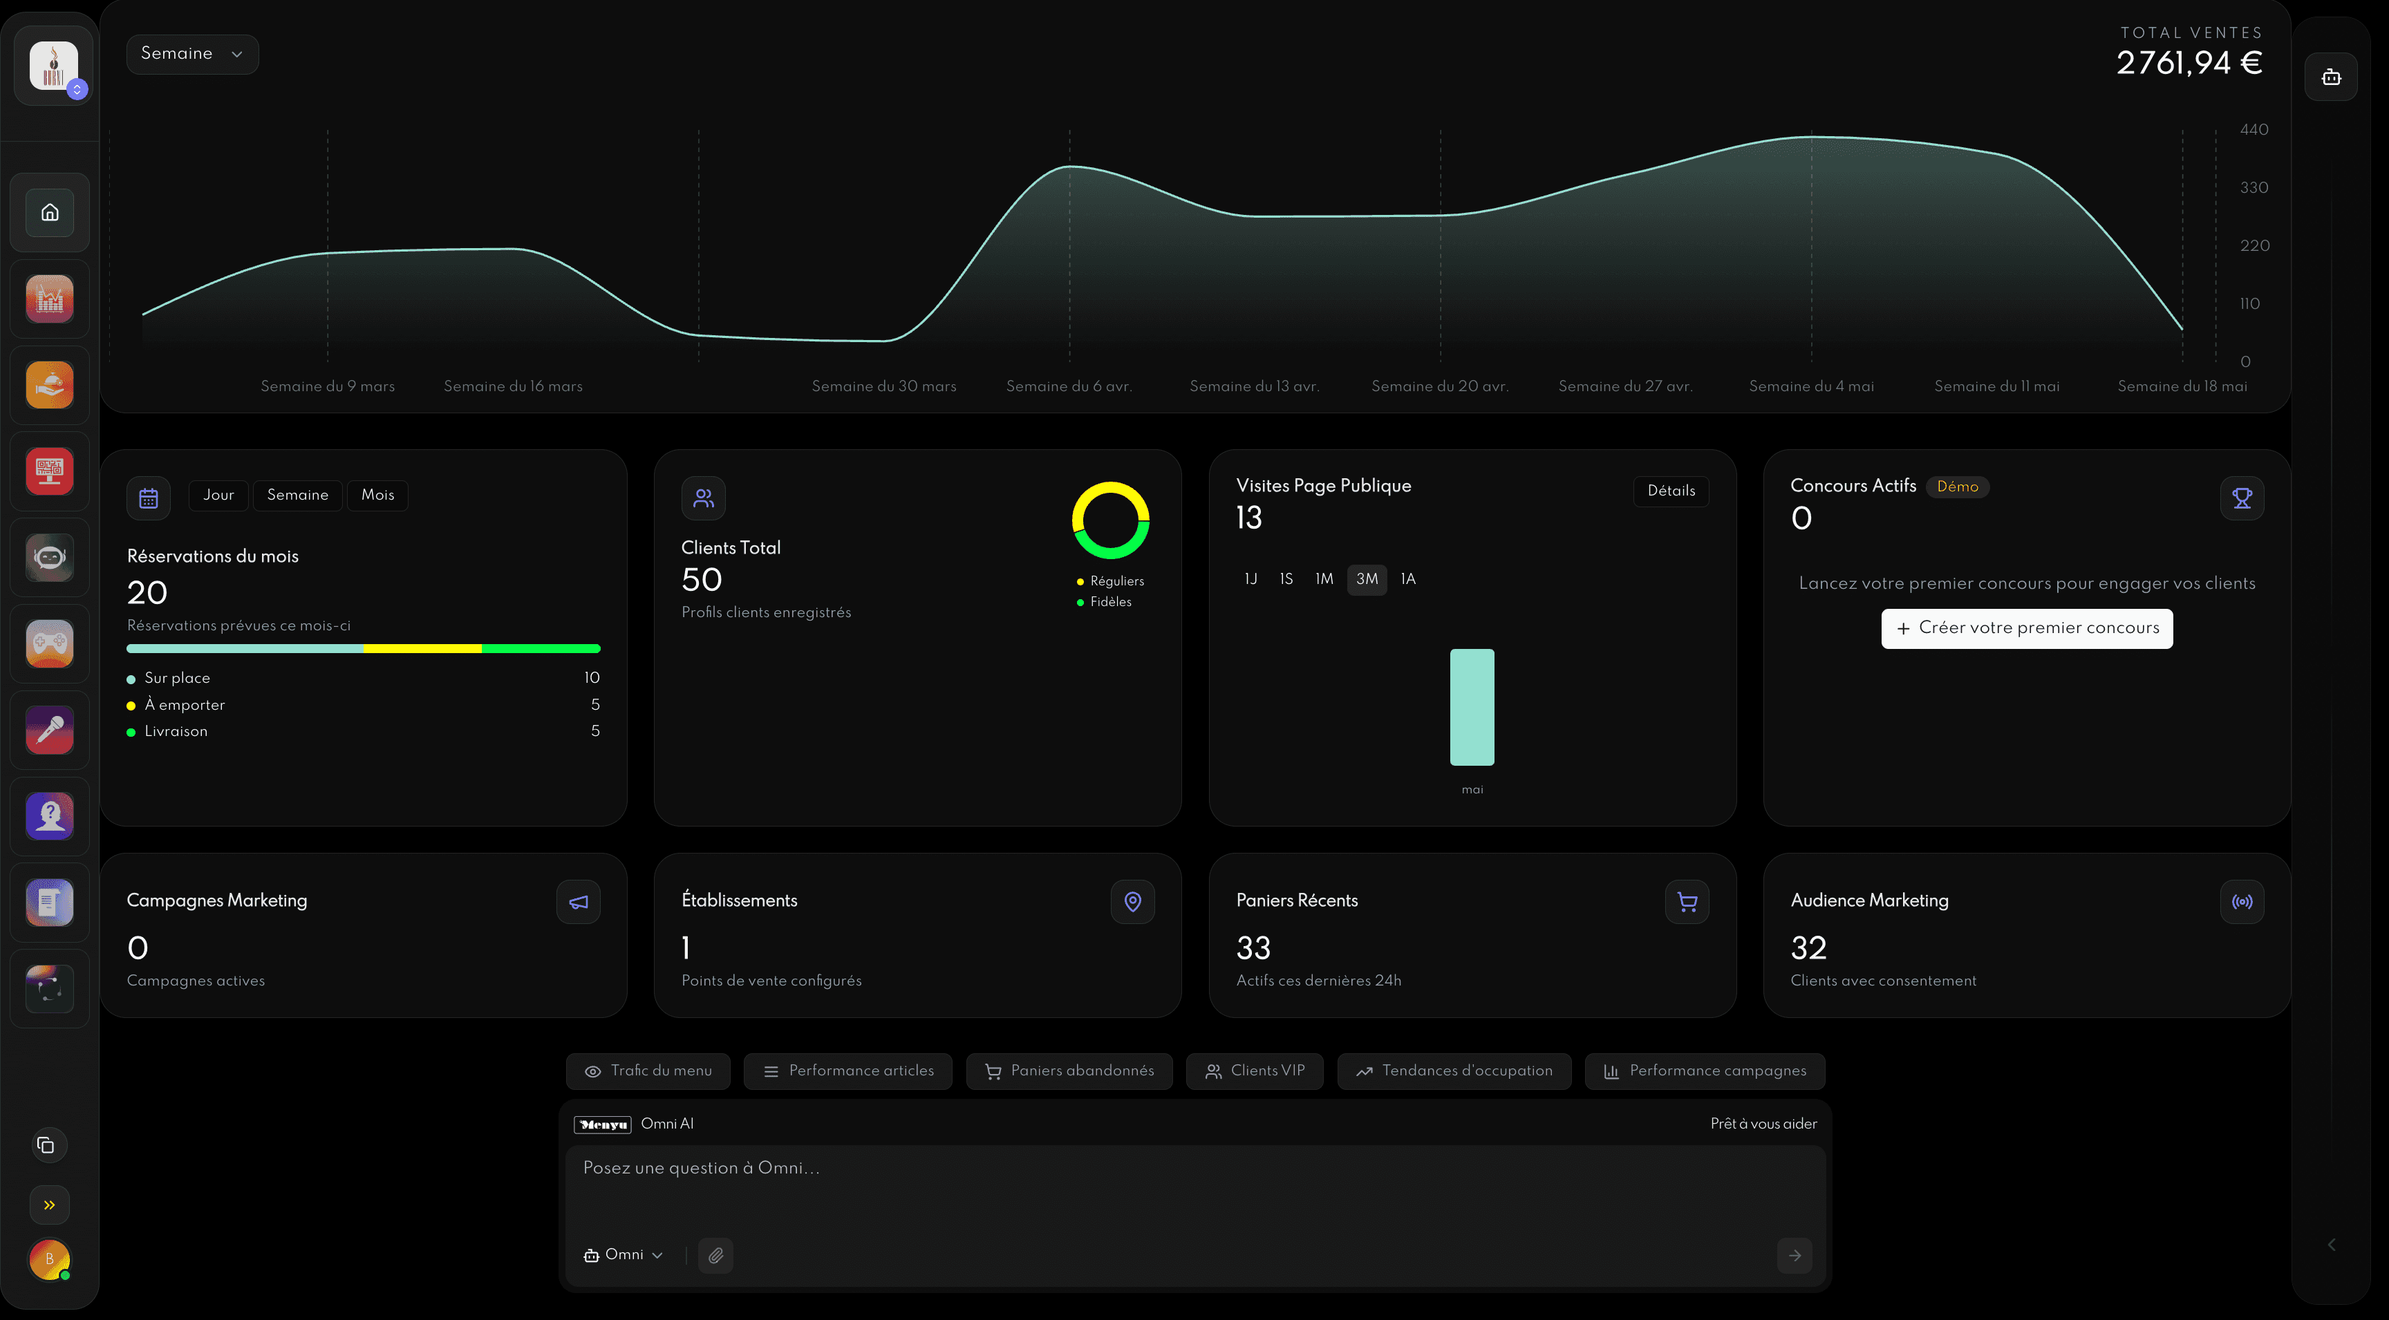
Task: Open the Omni robot panel icon top right
Action: (x=2332, y=77)
